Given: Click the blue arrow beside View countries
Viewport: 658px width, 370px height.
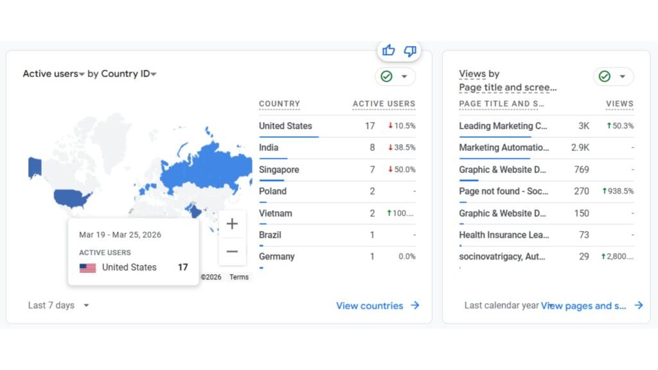Looking at the screenshot, I should pos(415,306).
